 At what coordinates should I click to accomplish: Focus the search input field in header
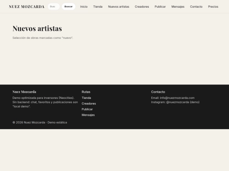pos(54,6)
